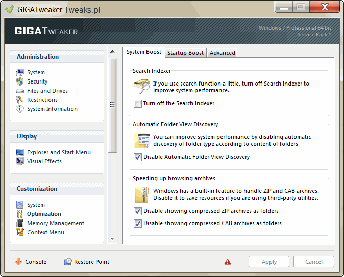Click the Customization System icon
Image resolution: width=344 pixels, height=277 pixels.
(x=20, y=205)
